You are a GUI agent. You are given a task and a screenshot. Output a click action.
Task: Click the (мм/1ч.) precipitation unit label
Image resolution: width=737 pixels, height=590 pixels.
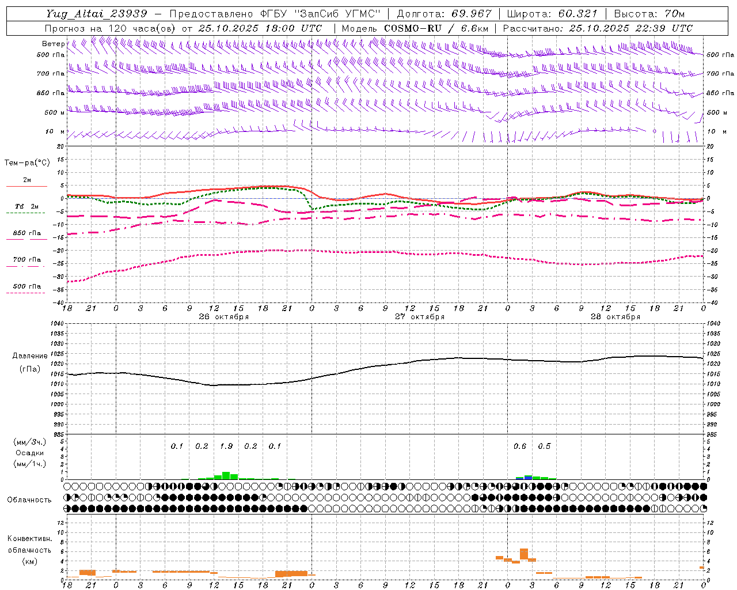[30, 464]
